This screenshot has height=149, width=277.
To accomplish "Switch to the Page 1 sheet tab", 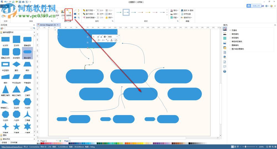I will pyautogui.click(x=67, y=141).
